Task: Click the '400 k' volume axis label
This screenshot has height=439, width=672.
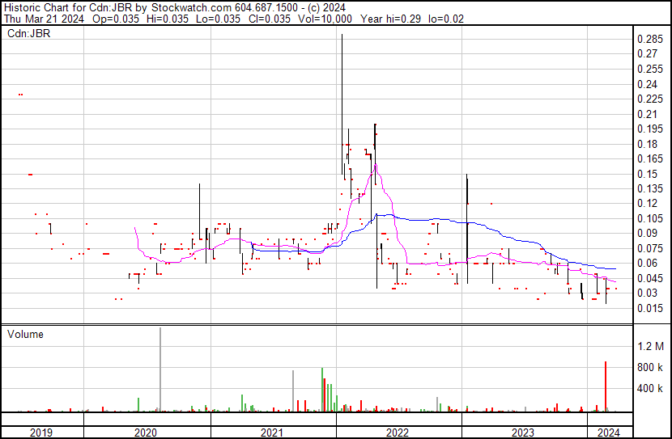Action: 650,389
